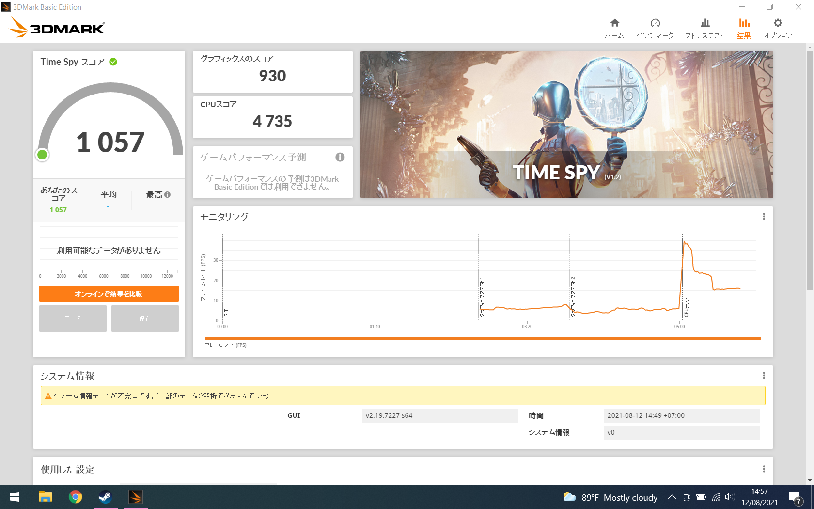Click the scrollbar down arrow at bottom right
The width and height of the screenshot is (814, 509).
(810, 480)
